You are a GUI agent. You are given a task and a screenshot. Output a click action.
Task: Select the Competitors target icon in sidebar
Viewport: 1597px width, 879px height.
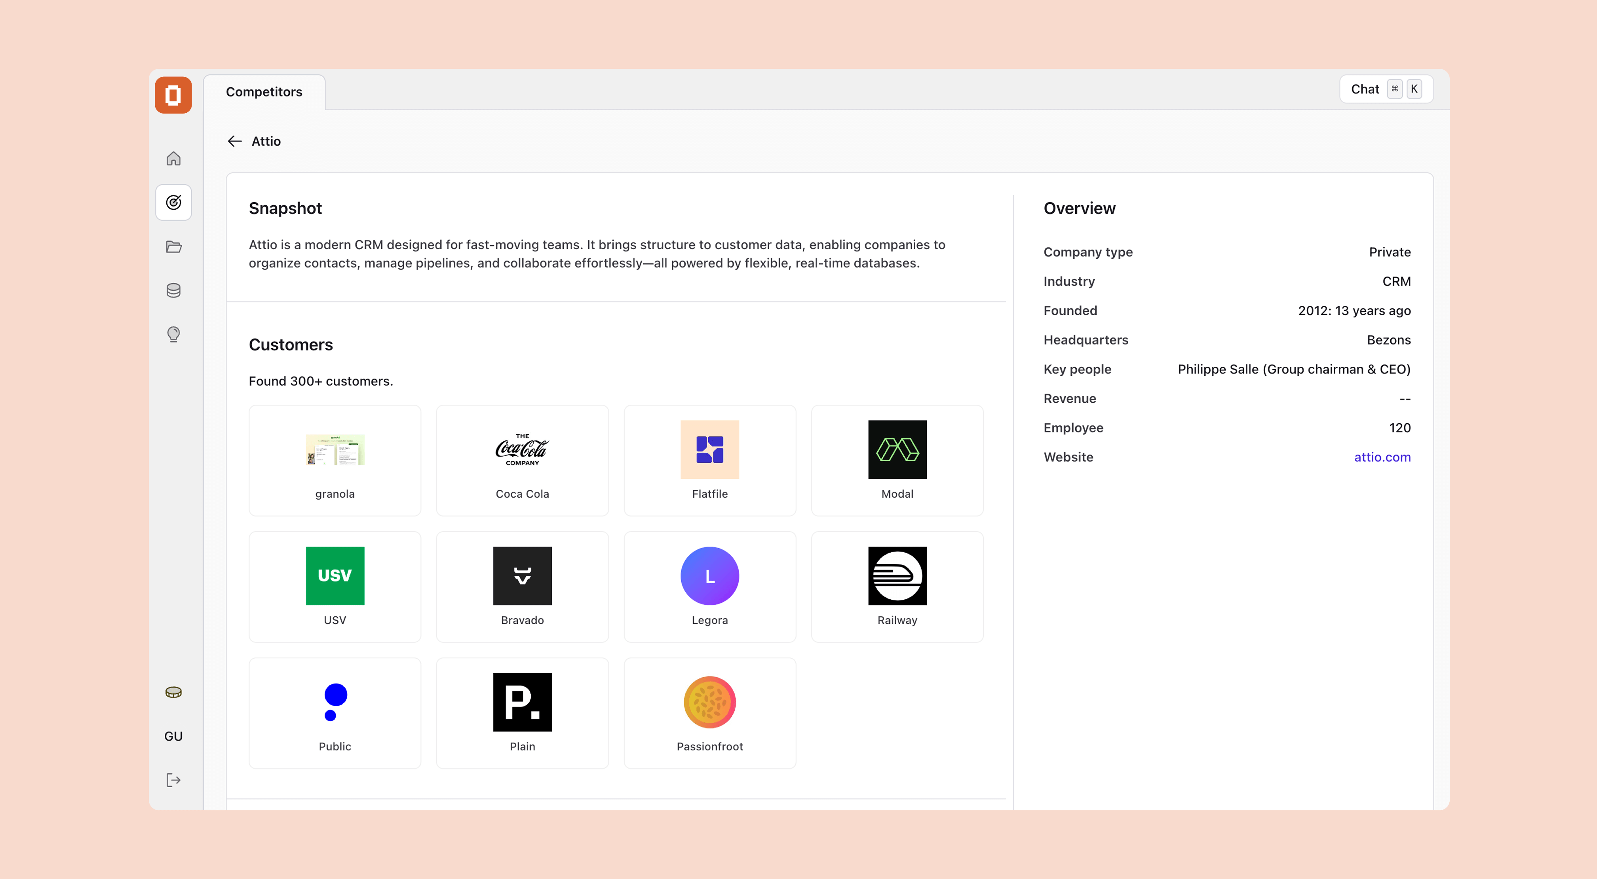tap(173, 202)
